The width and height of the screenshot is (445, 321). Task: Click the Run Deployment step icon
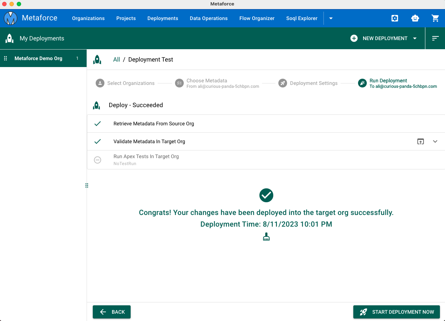pos(362,83)
